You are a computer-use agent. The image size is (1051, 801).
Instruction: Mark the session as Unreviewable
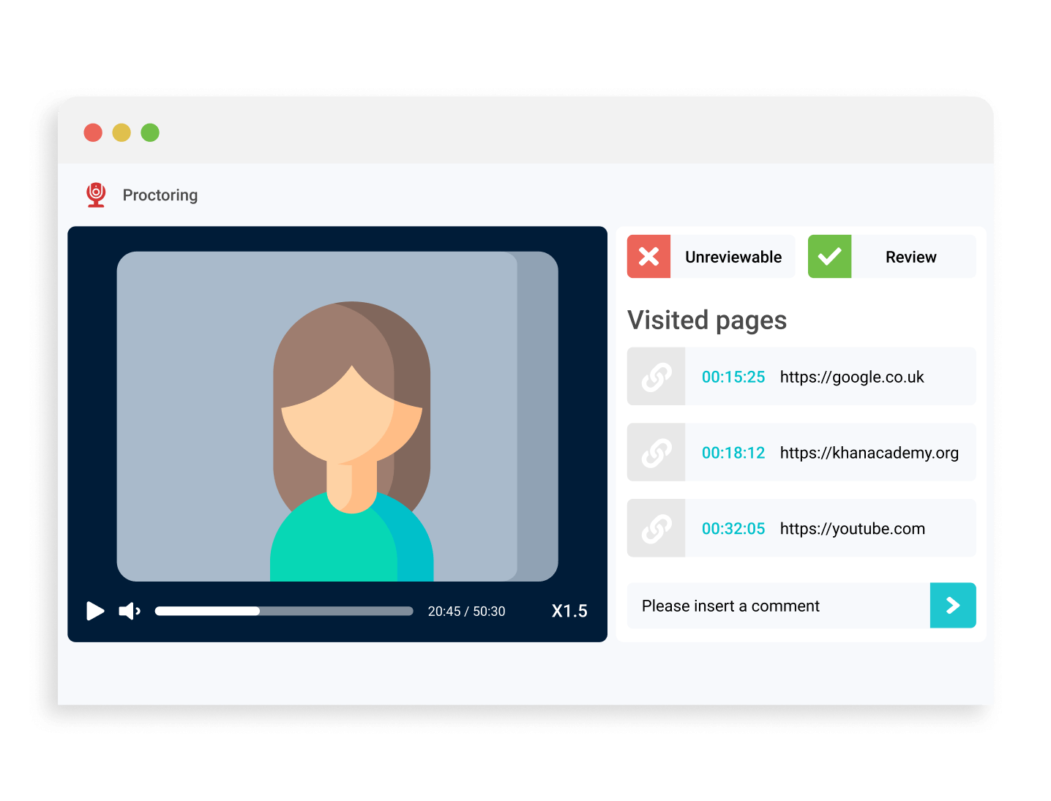coord(733,256)
